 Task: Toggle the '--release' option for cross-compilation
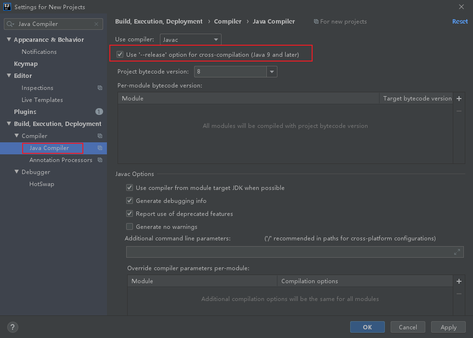point(120,54)
